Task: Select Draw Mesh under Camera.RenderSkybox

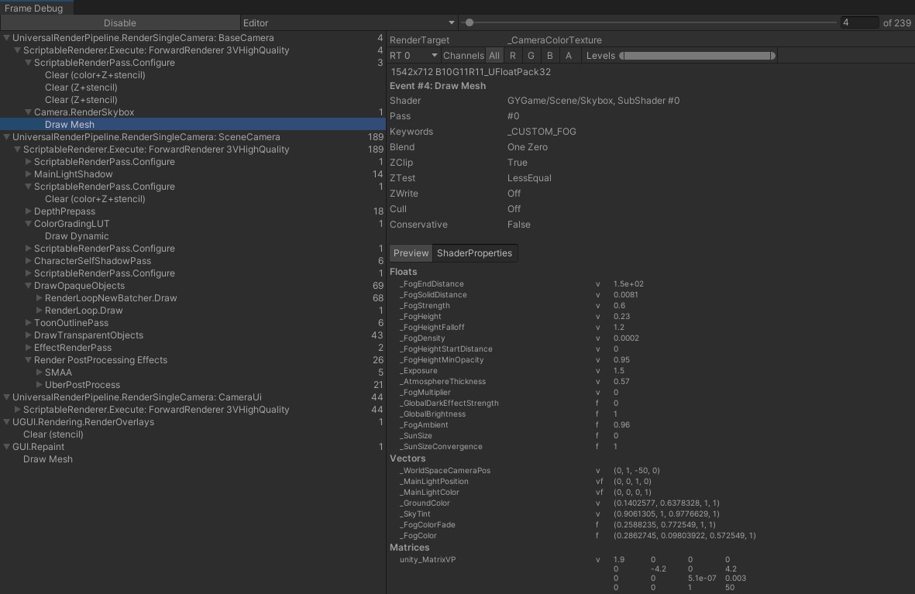Action: click(193, 124)
